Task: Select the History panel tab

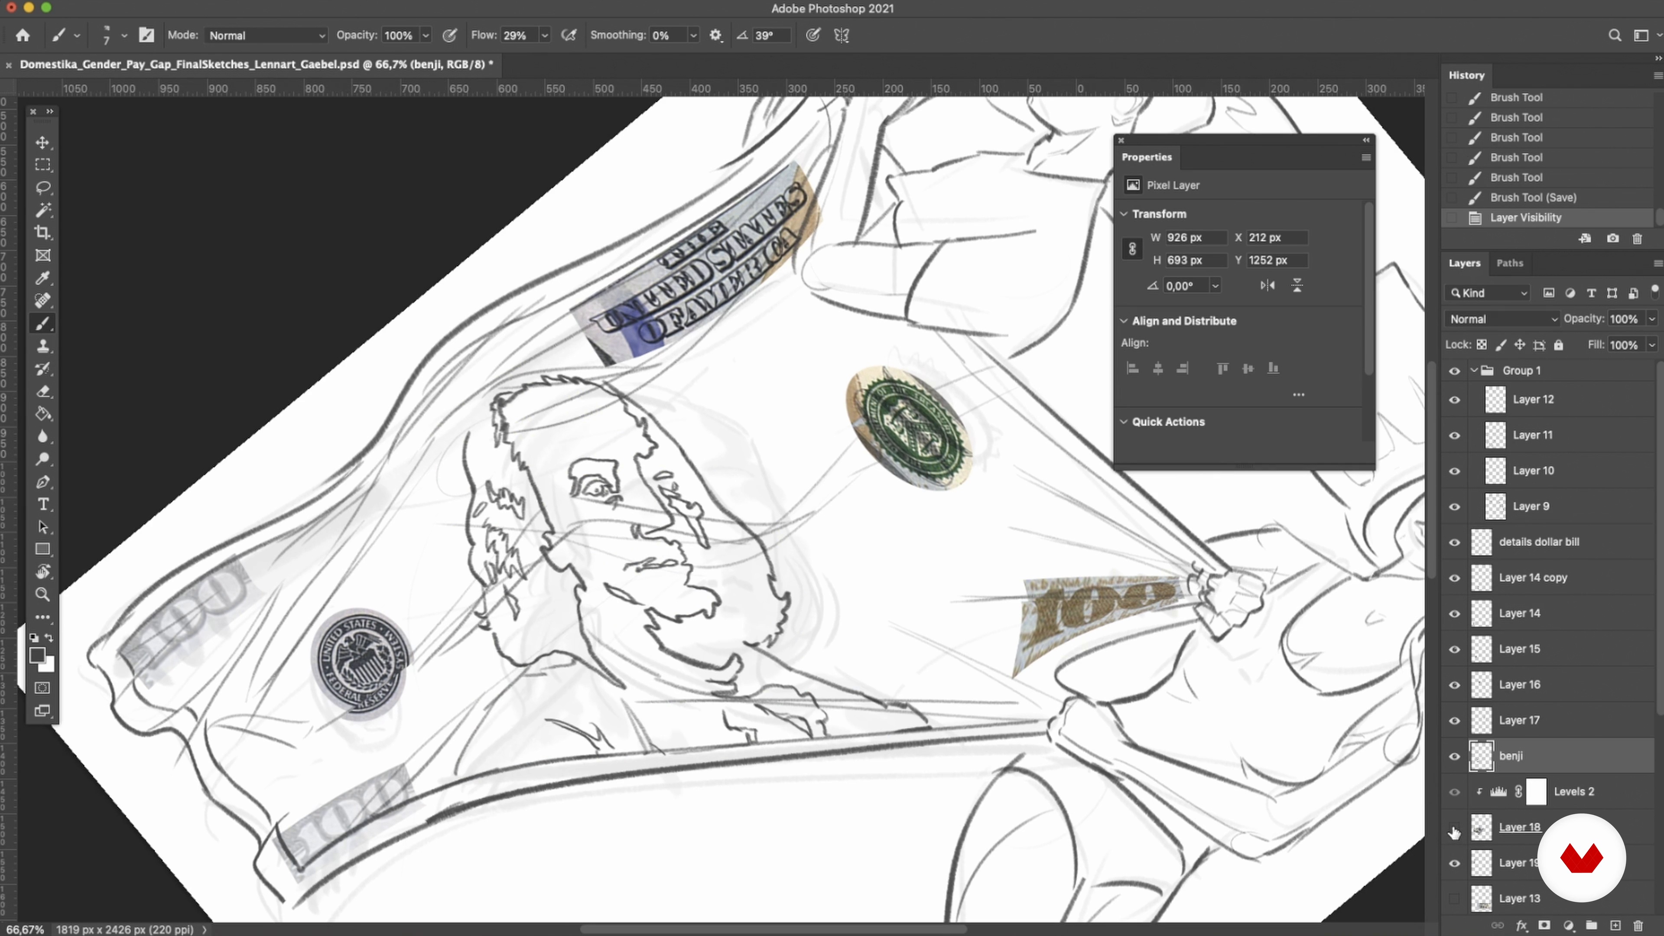Action: (1466, 75)
